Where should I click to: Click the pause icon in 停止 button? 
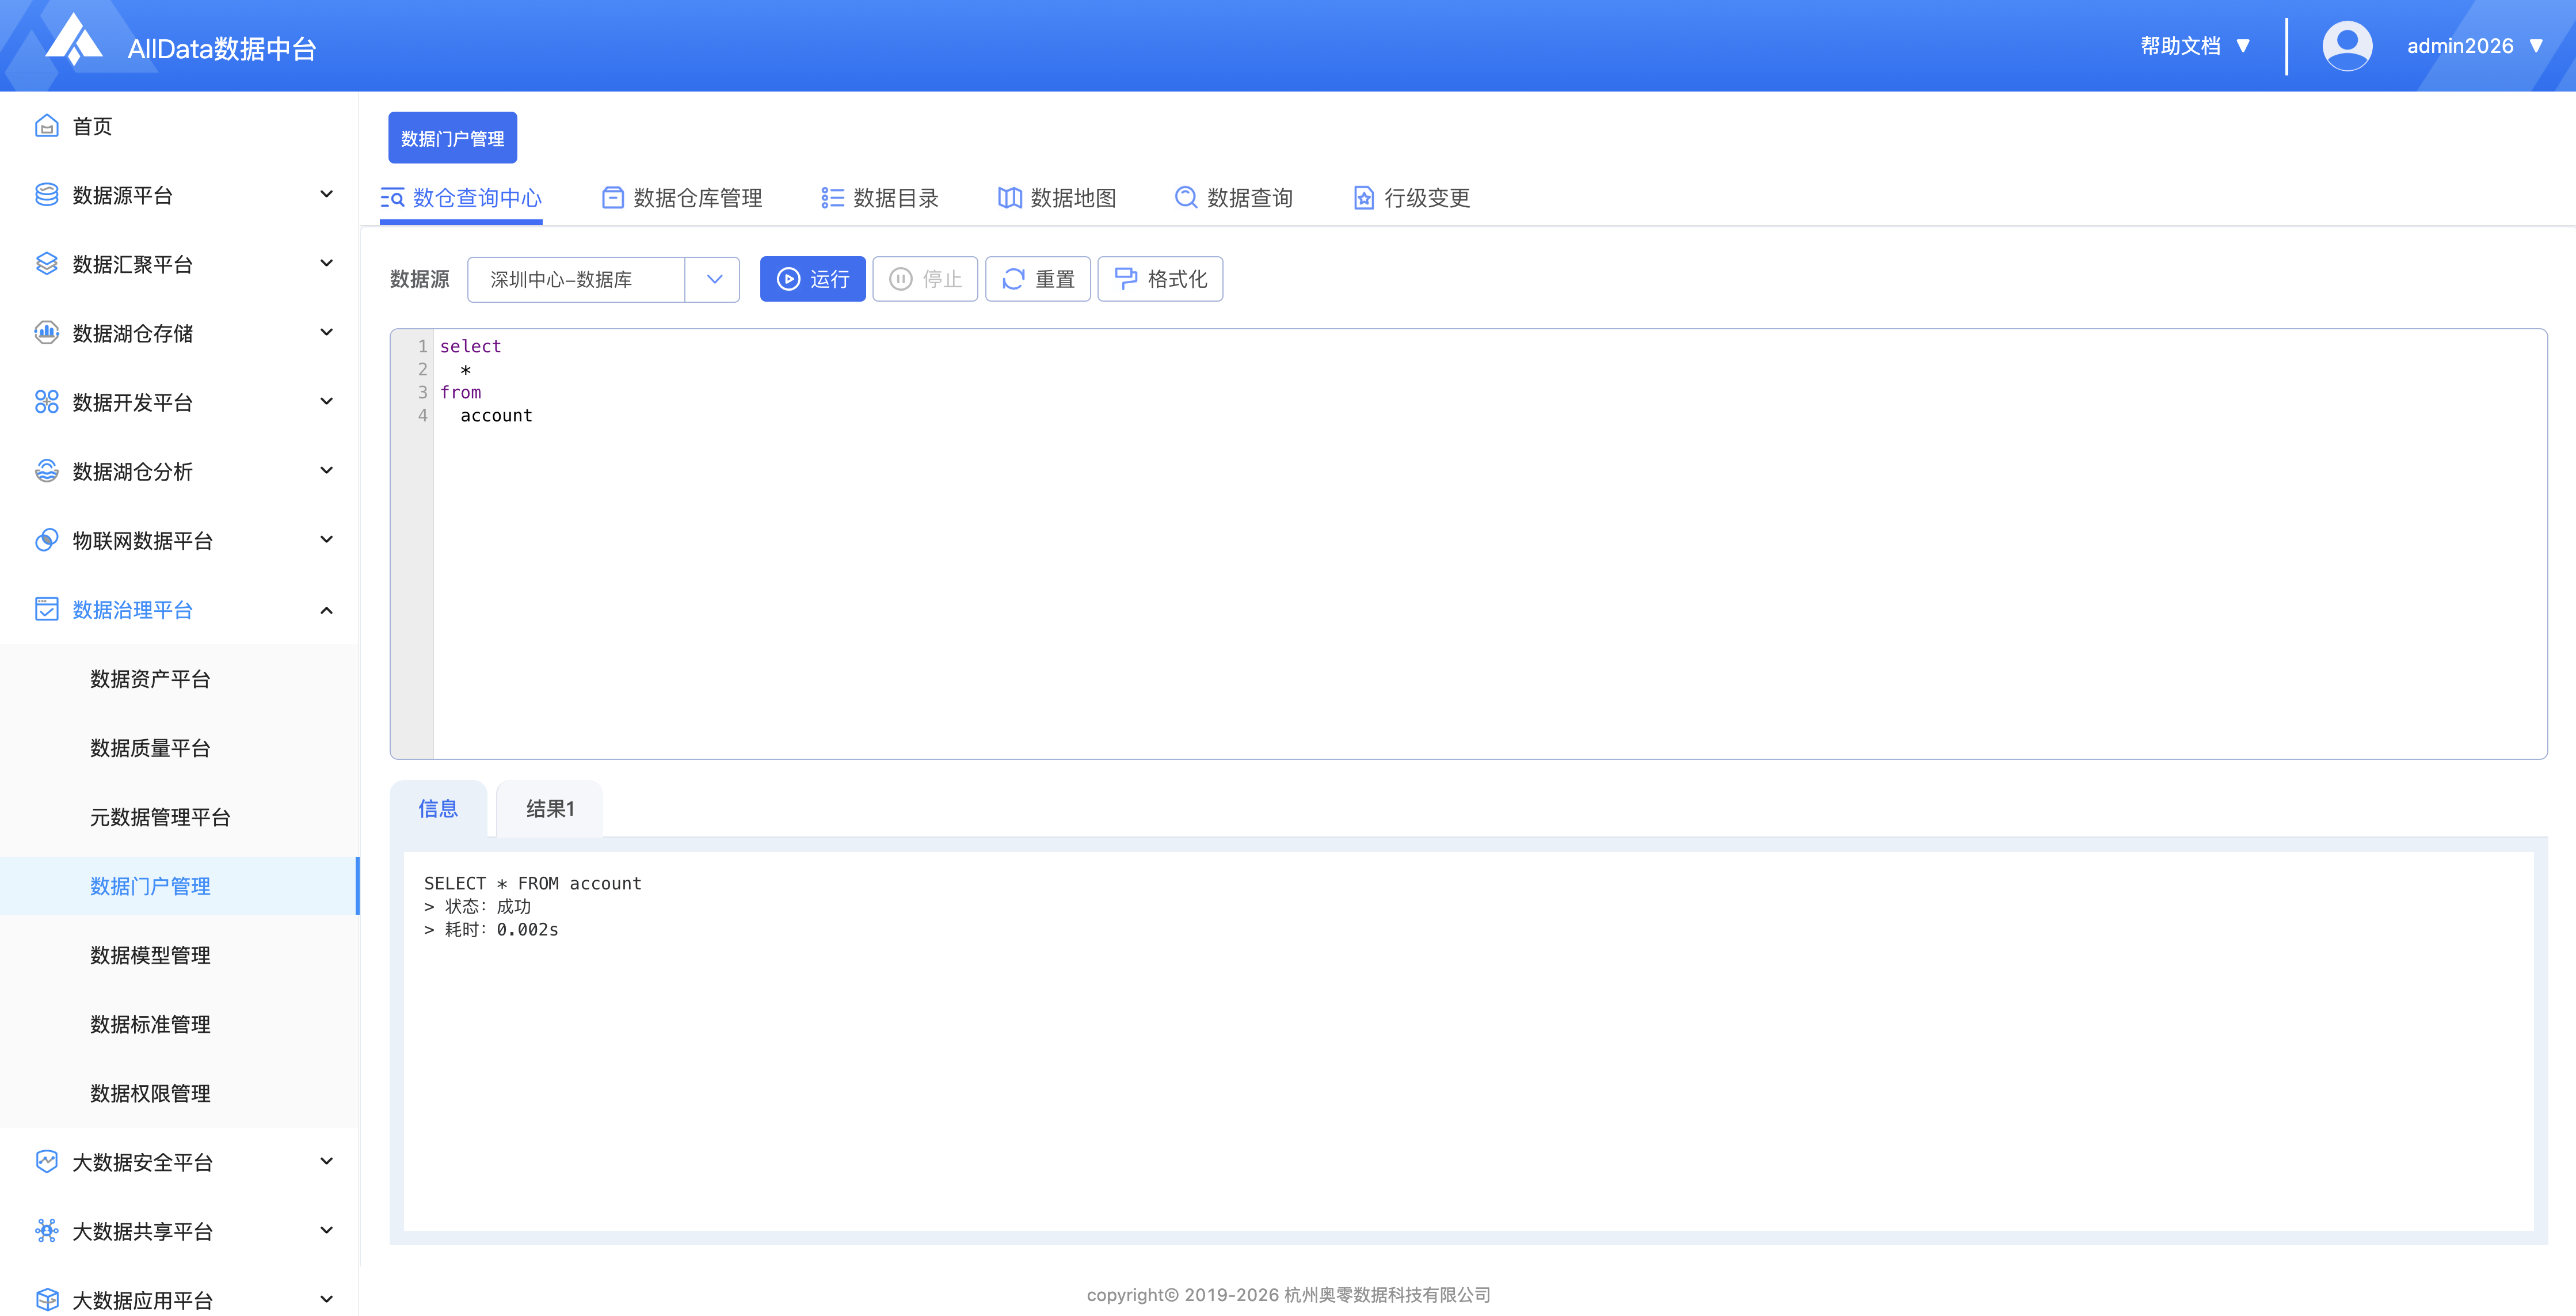pyautogui.click(x=900, y=279)
